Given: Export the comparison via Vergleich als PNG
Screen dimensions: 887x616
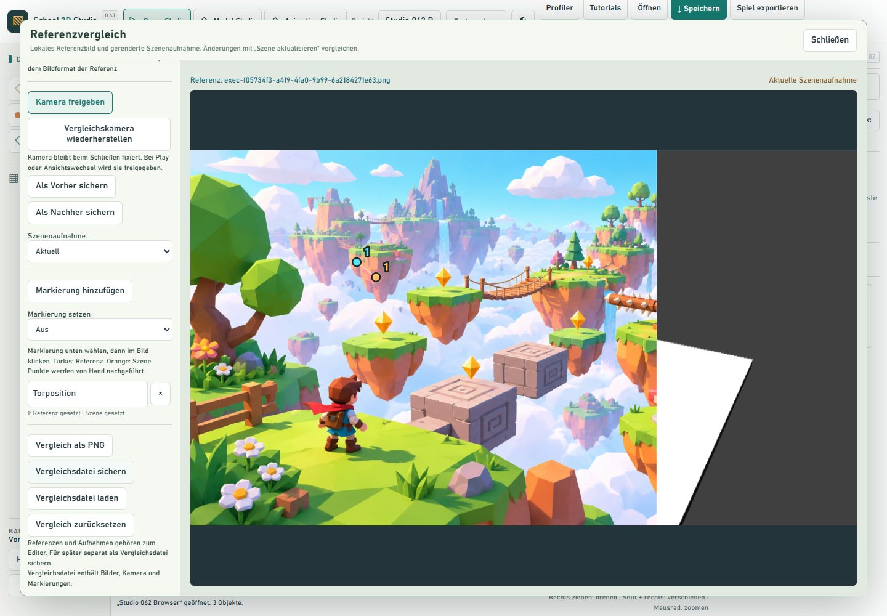Looking at the screenshot, I should (70, 445).
